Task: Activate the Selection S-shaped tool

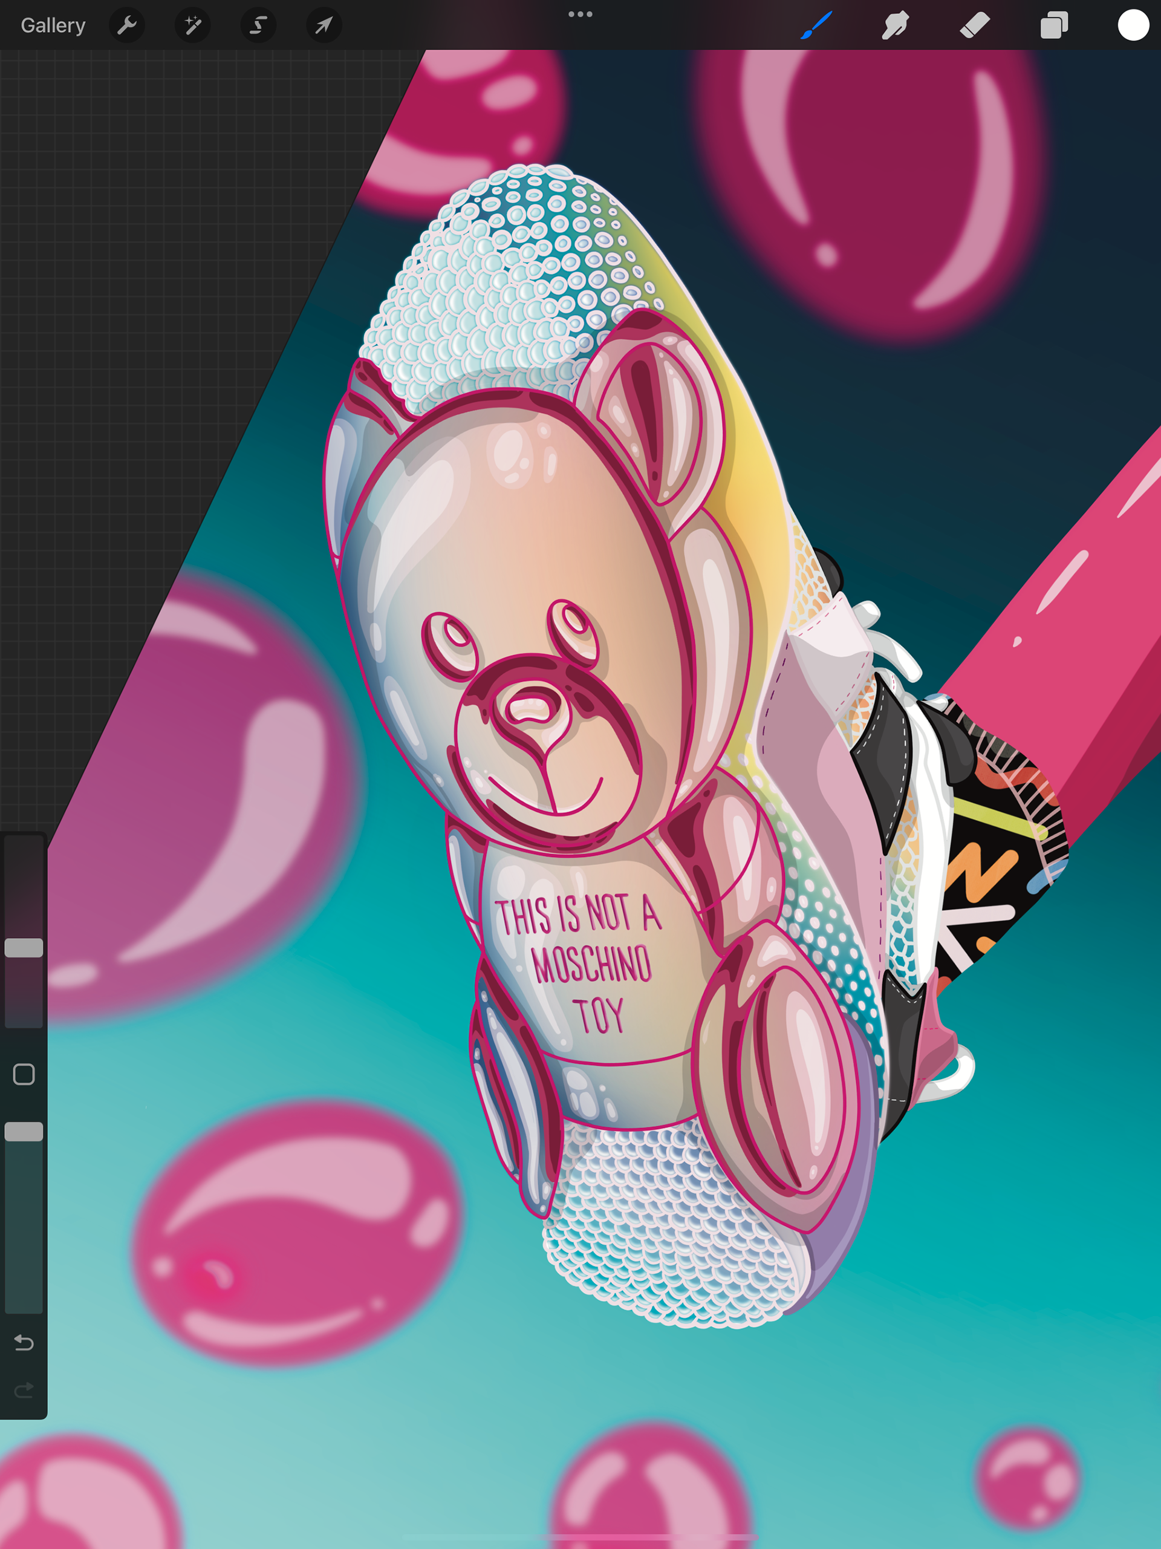Action: click(258, 26)
